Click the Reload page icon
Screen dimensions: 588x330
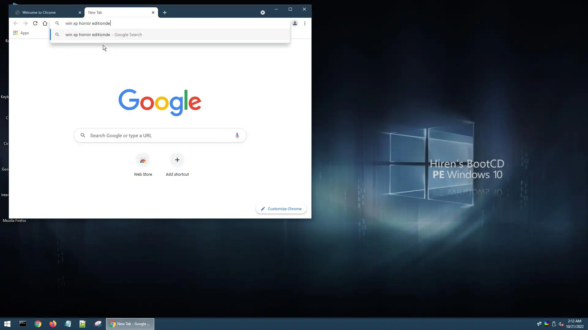[x=35, y=23]
